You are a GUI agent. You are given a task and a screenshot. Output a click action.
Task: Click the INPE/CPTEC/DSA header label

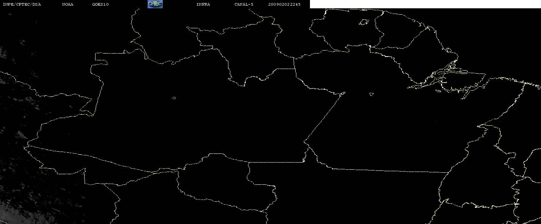[x=22, y=5]
